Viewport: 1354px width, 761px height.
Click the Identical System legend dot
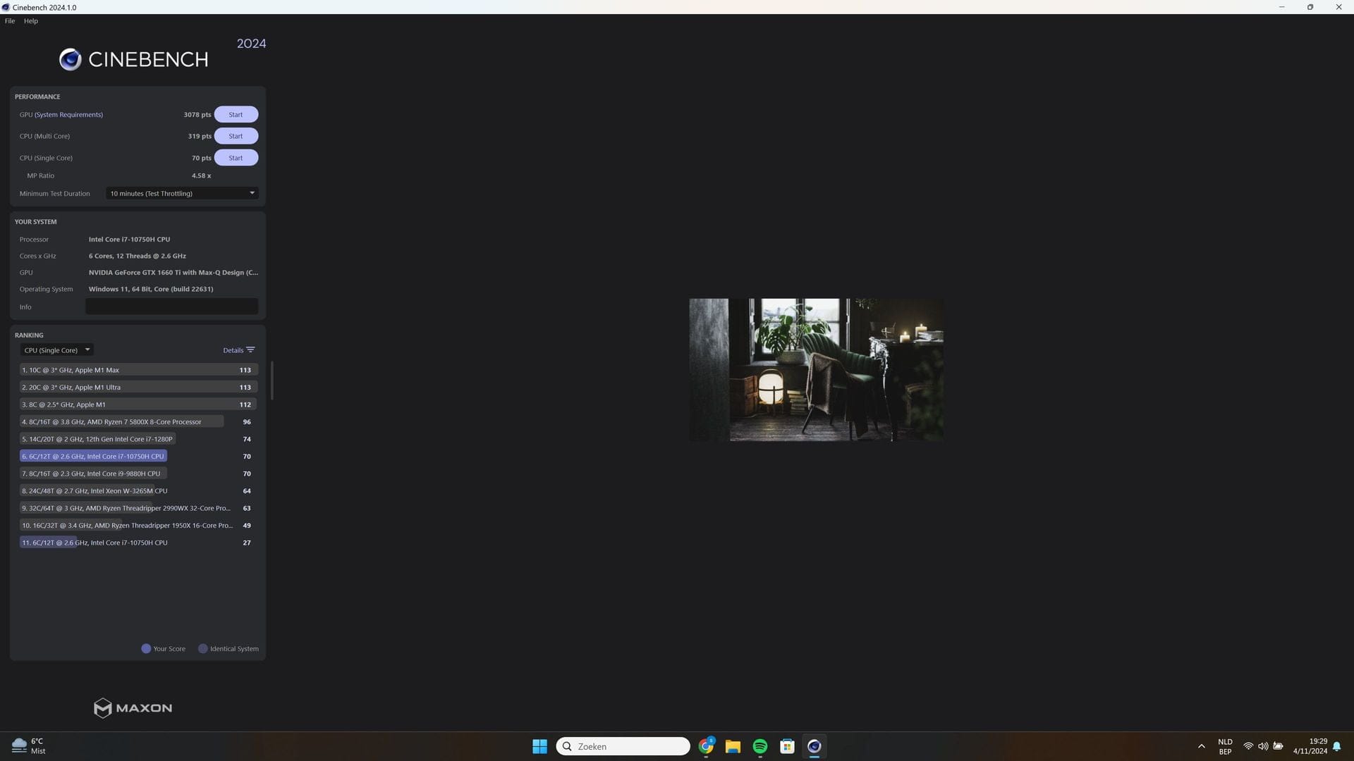(x=202, y=648)
